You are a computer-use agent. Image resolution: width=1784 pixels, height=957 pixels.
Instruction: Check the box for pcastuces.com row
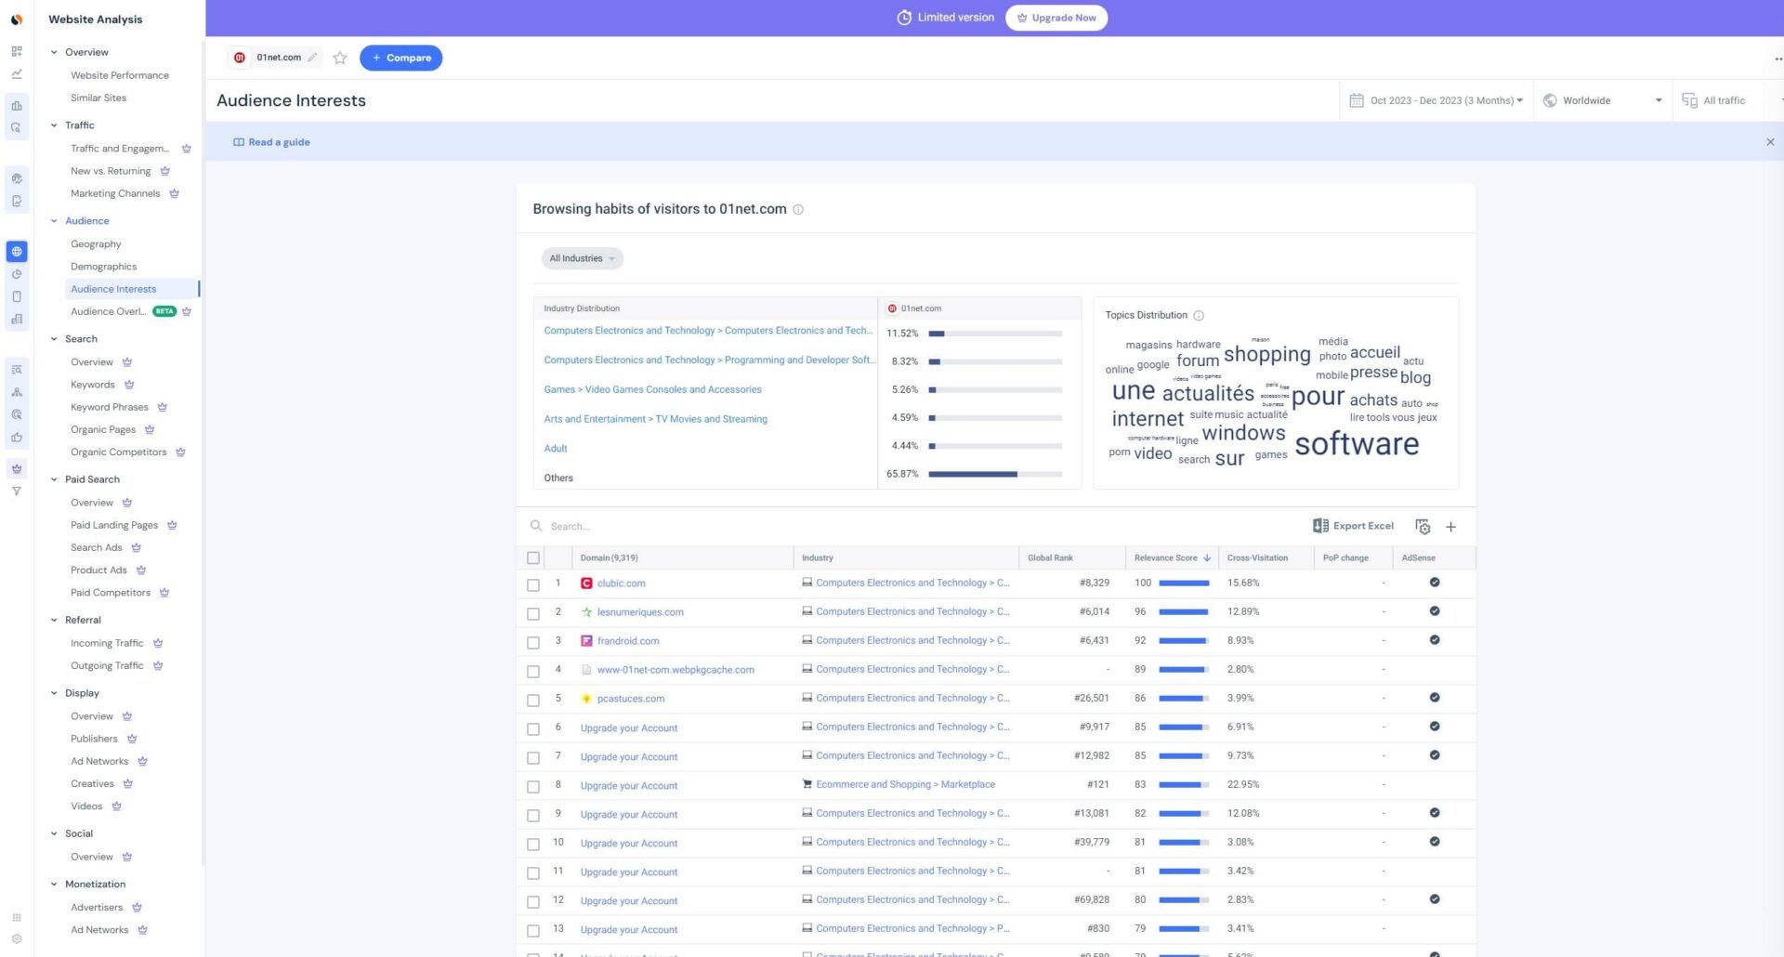click(x=533, y=701)
